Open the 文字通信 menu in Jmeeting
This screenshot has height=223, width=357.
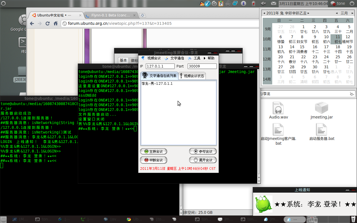(x=174, y=58)
